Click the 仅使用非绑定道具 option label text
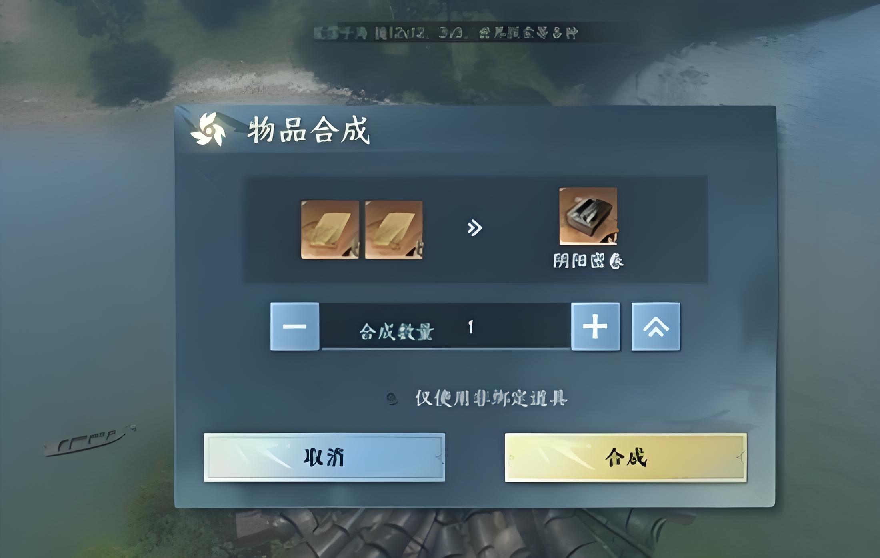 coord(491,398)
